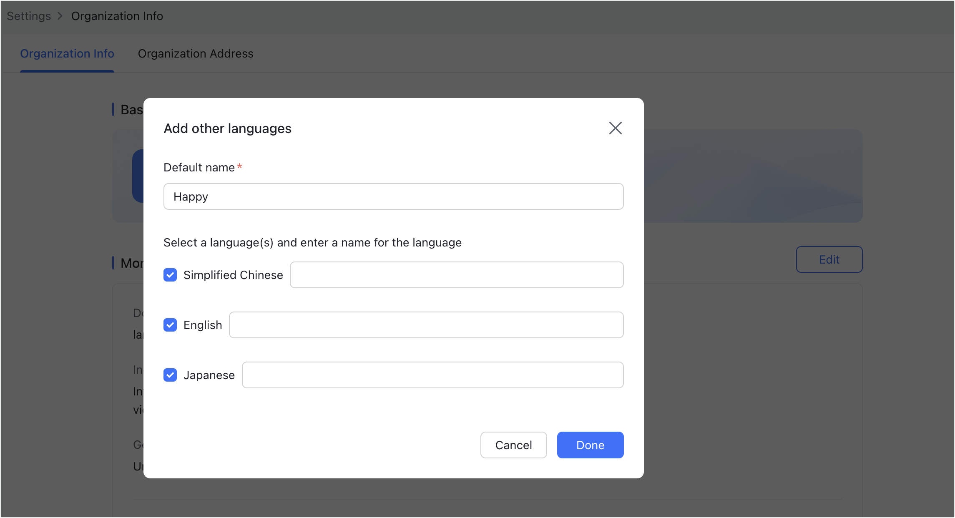Screen dimensions: 955x518
Task: Focus the Default name input field
Action: tap(393, 196)
